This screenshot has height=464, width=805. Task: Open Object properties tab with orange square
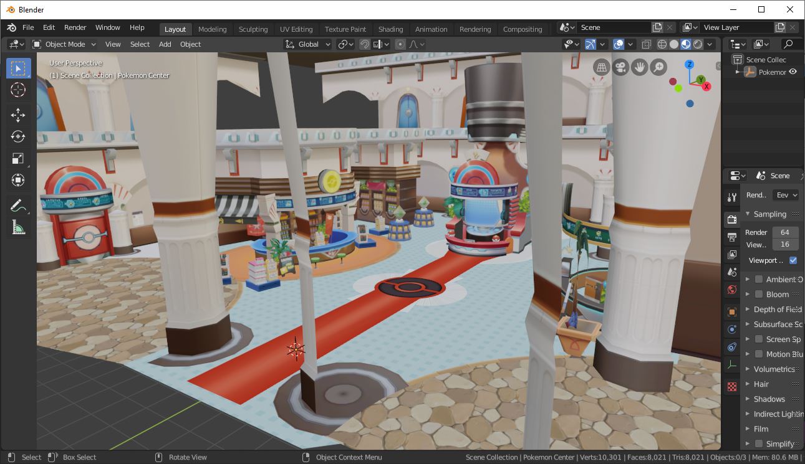(732, 311)
